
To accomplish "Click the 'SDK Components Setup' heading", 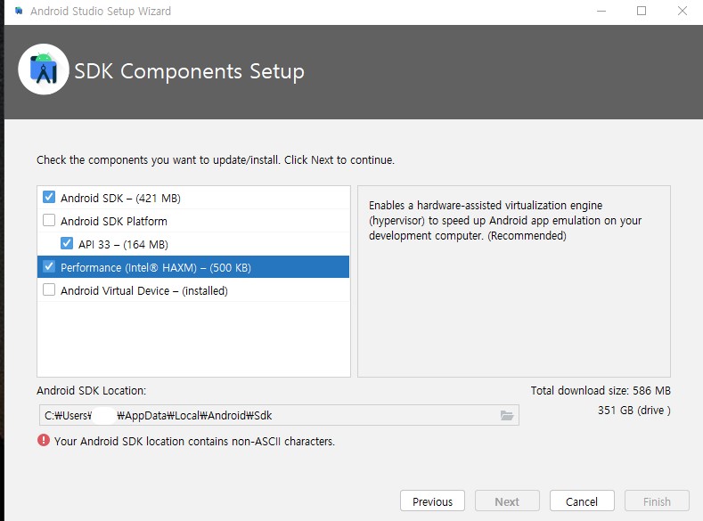I will (x=189, y=71).
